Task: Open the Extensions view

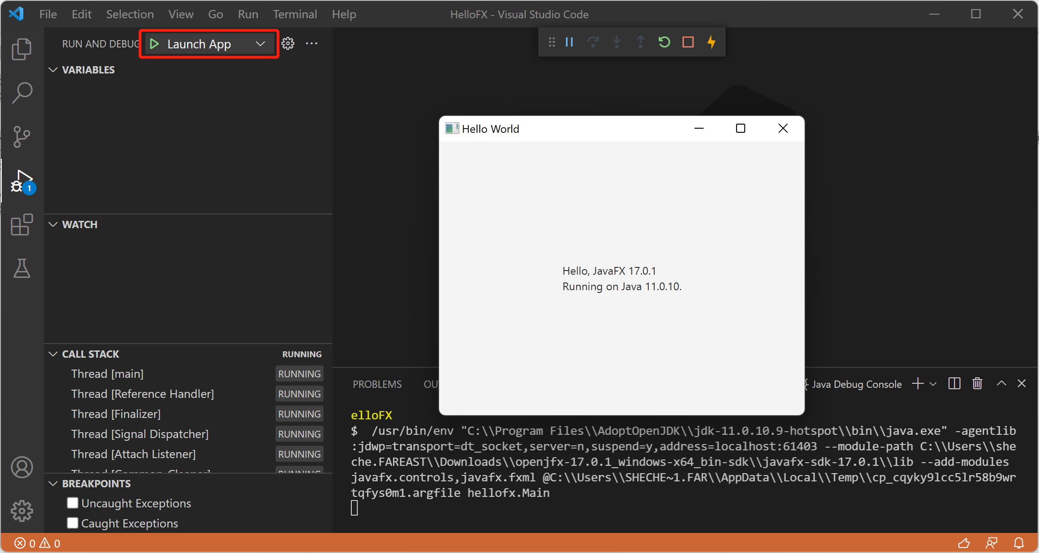Action: click(x=21, y=224)
